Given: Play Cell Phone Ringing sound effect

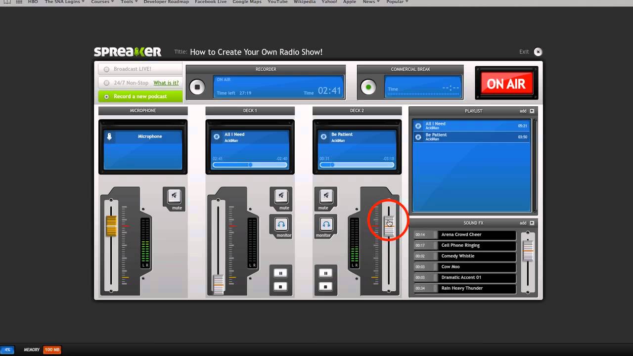Looking at the screenshot, I should [465, 246].
